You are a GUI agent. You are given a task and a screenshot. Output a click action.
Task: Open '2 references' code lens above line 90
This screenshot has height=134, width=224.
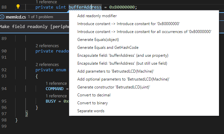pyautogui.click(x=47, y=46)
